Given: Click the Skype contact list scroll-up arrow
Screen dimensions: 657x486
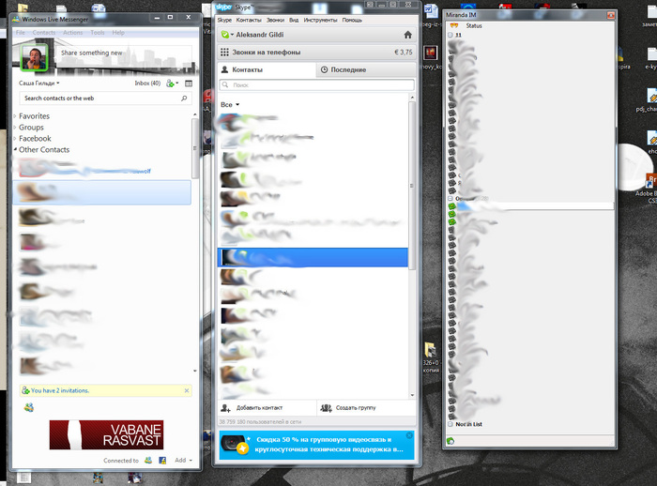Looking at the screenshot, I should tap(412, 98).
